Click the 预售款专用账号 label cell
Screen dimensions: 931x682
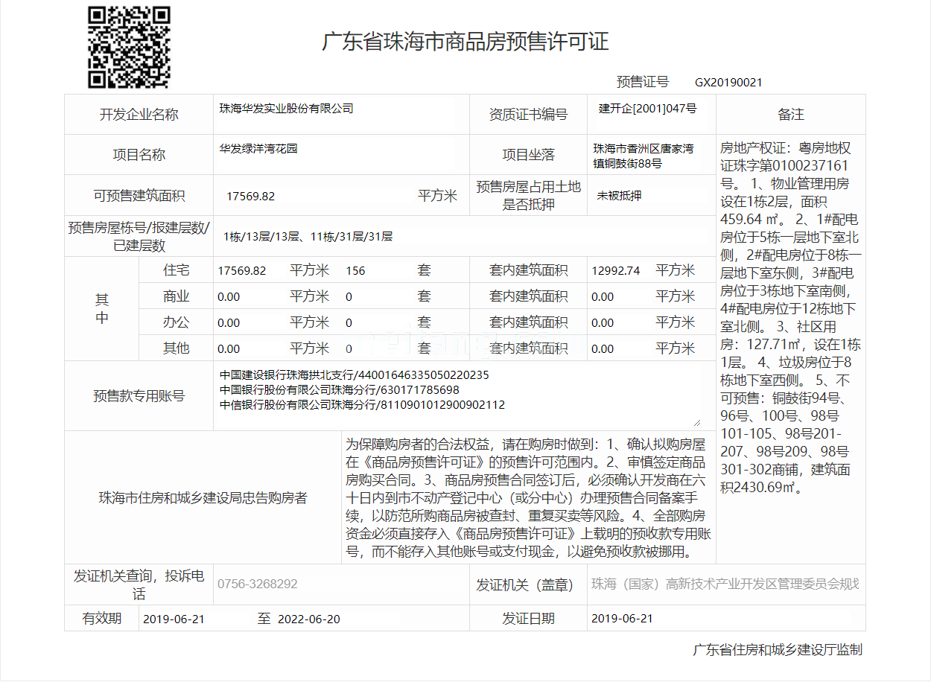[139, 396]
